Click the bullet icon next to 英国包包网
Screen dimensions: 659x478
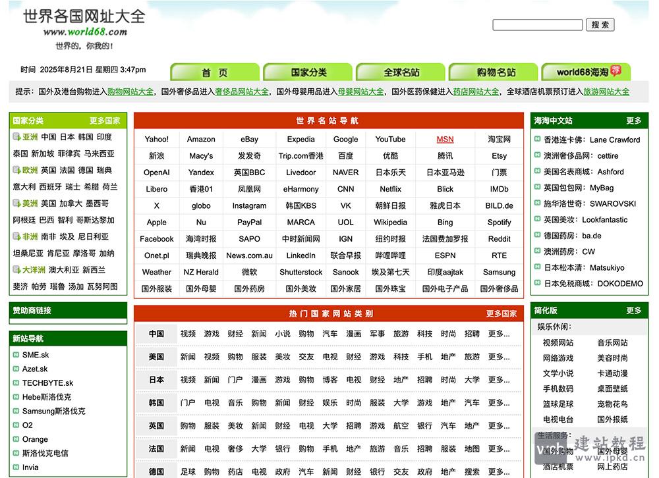click(x=537, y=187)
